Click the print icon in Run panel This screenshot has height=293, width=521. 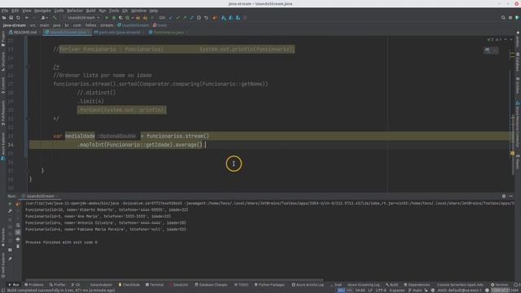coord(18,239)
